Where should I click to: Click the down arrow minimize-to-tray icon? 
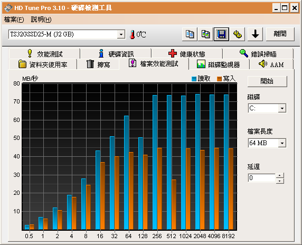point(255,34)
